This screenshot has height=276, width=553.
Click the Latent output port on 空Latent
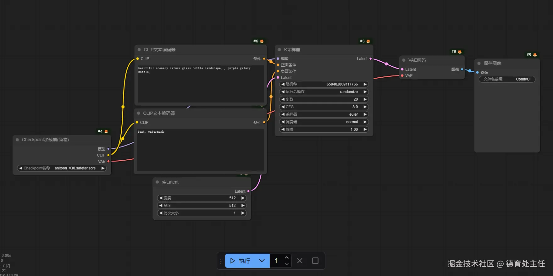(x=248, y=191)
